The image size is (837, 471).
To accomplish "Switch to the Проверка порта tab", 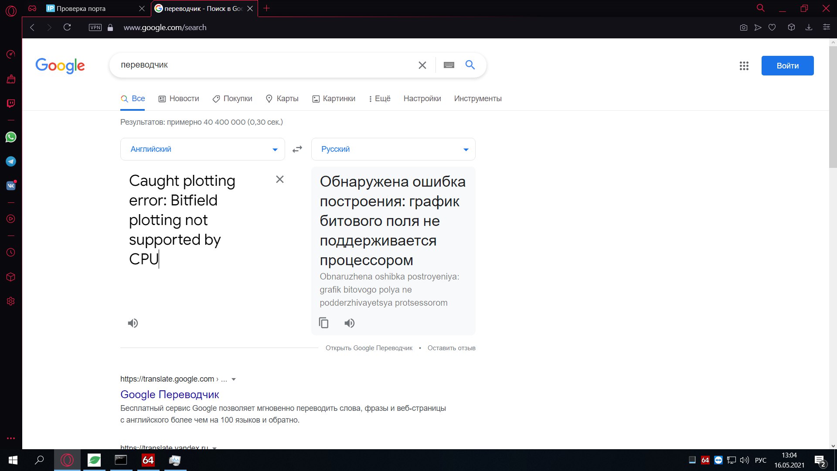I will click(x=96, y=8).
